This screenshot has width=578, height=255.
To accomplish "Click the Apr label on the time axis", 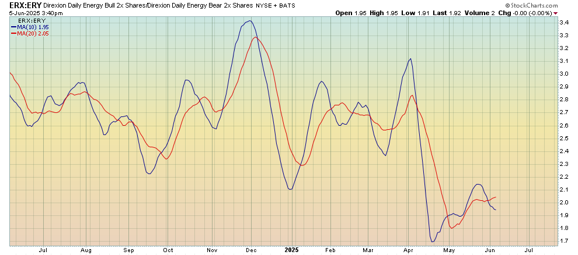I will [408, 250].
